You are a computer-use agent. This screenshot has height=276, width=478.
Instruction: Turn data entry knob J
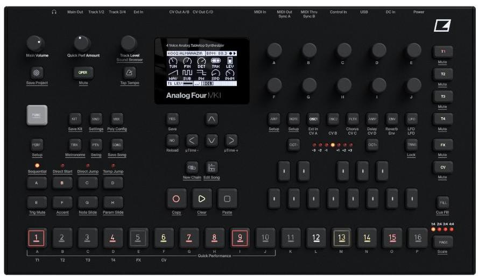pyautogui.click(x=414, y=86)
